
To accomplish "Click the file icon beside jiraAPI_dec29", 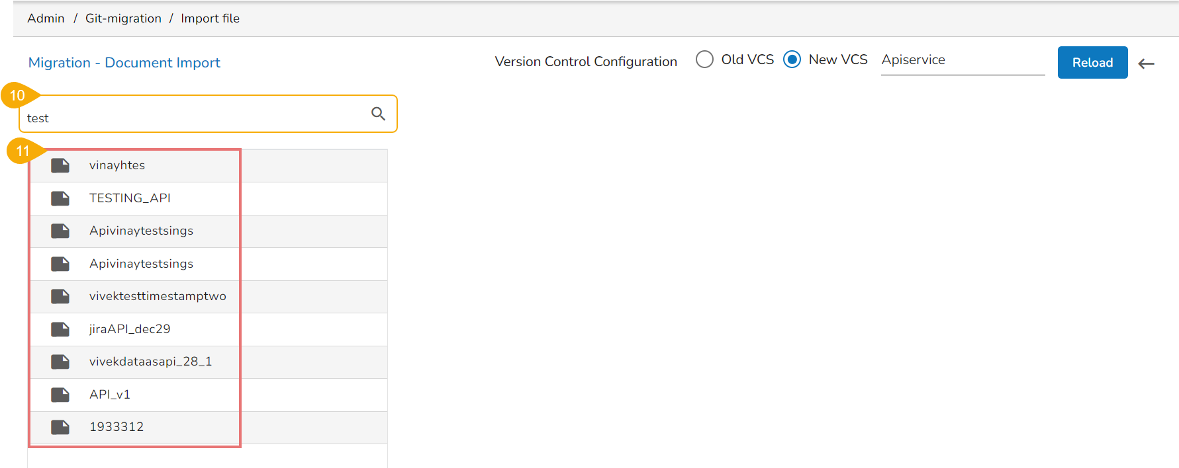I will click(x=60, y=329).
